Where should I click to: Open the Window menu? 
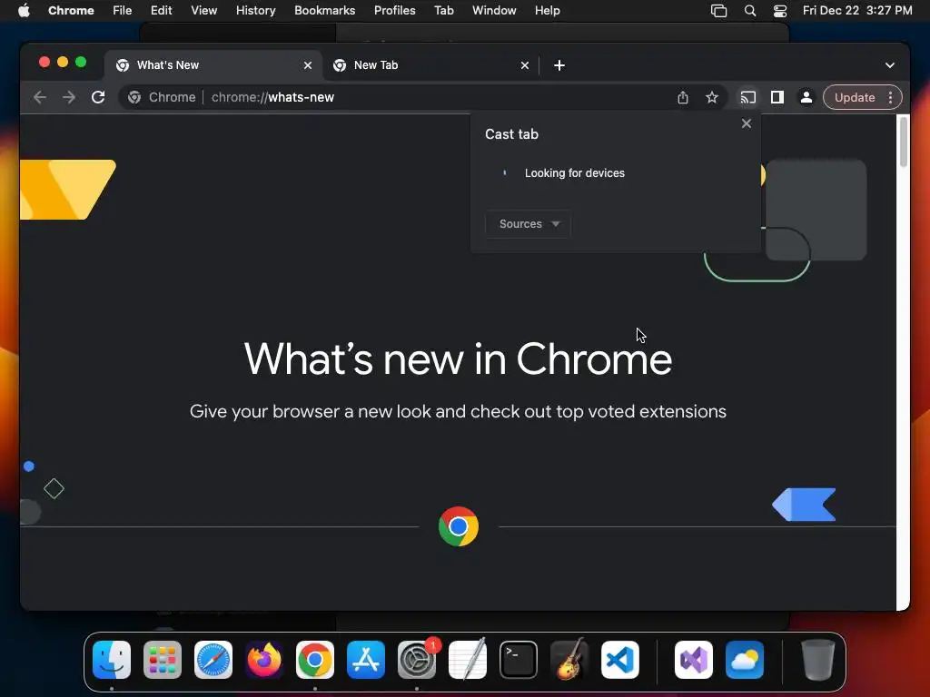pos(494,11)
